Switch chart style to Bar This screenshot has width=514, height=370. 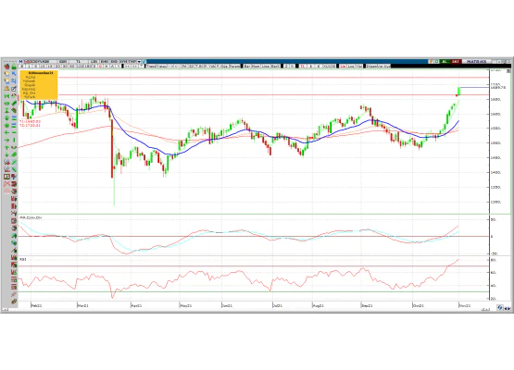click(247, 66)
